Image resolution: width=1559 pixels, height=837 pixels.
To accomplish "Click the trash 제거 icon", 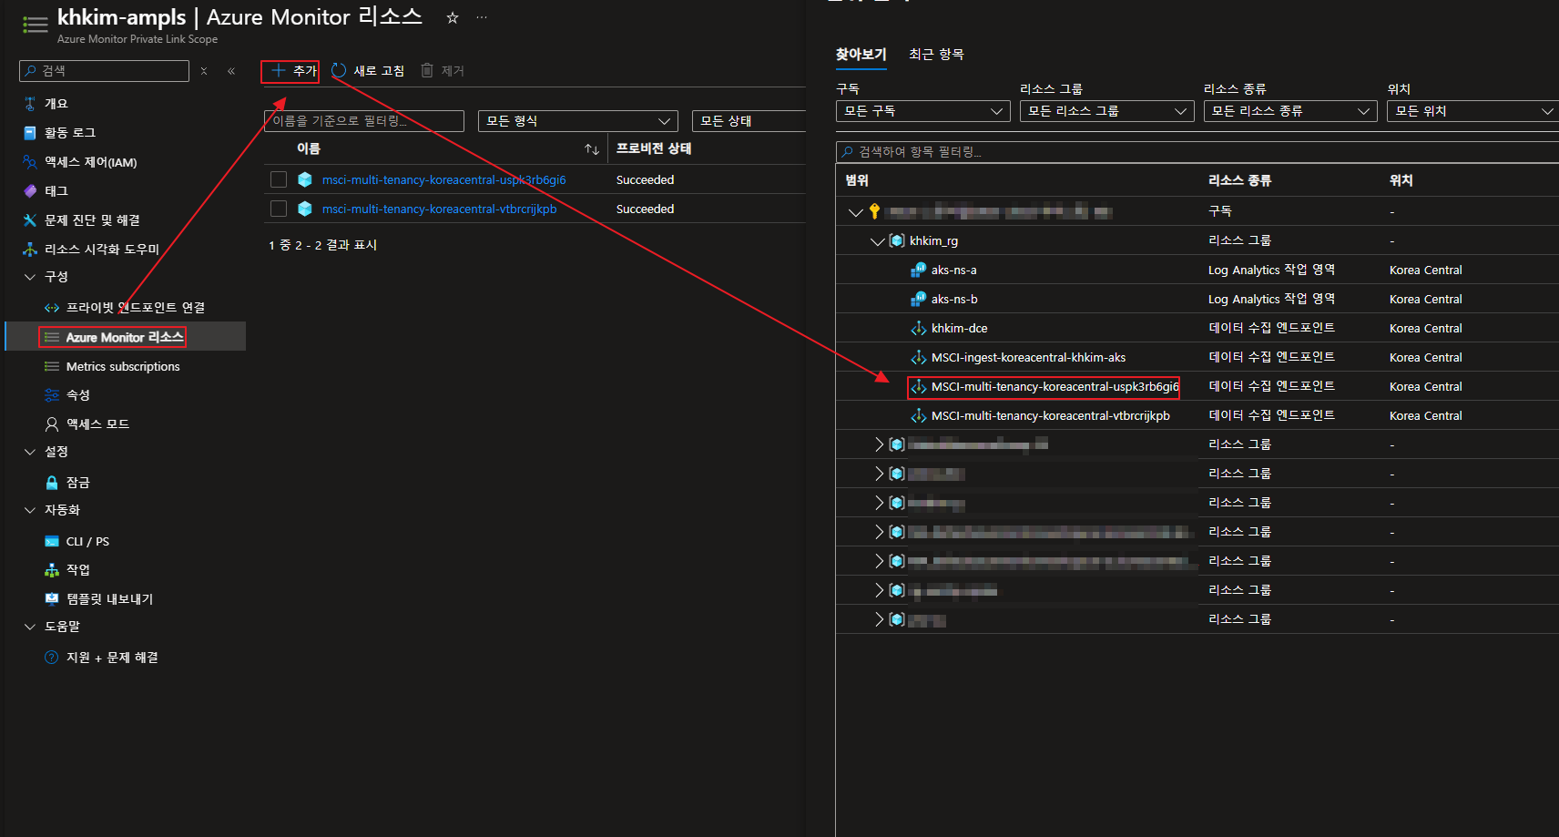I will coord(427,70).
